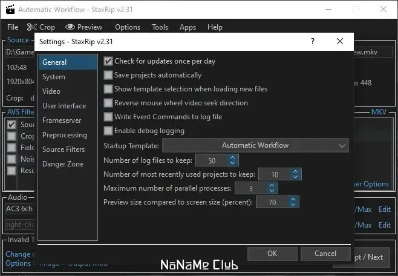This screenshot has width=398, height=276.
Task: Click the lower Edit link in Audio section
Action: click(385, 225)
